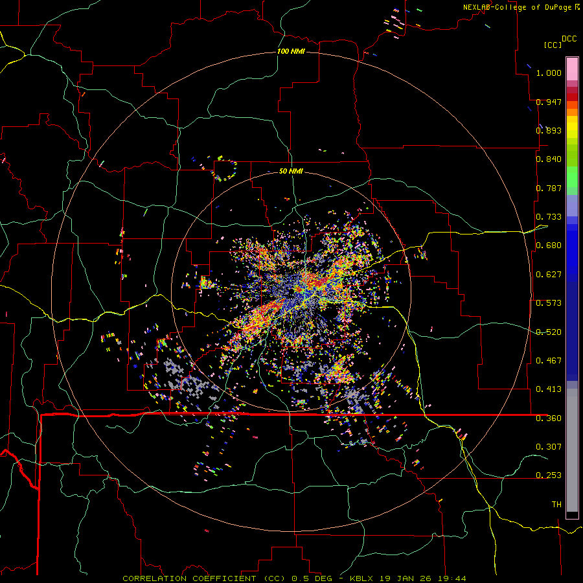Click the pink band at top of color bar
Image resolution: width=583 pixels, height=583 pixels.
pyautogui.click(x=572, y=69)
